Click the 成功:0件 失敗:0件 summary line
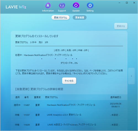 [x=71, y=50]
